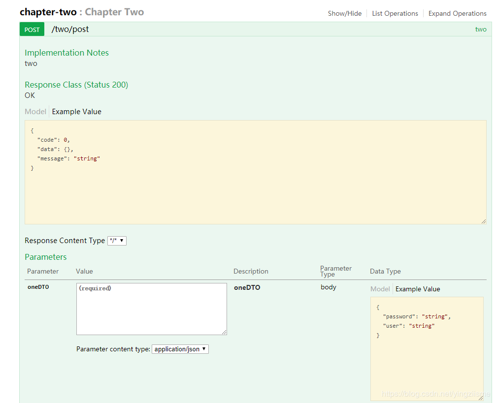
Task: Click the 'Response Content Type' label
Action: coord(65,241)
